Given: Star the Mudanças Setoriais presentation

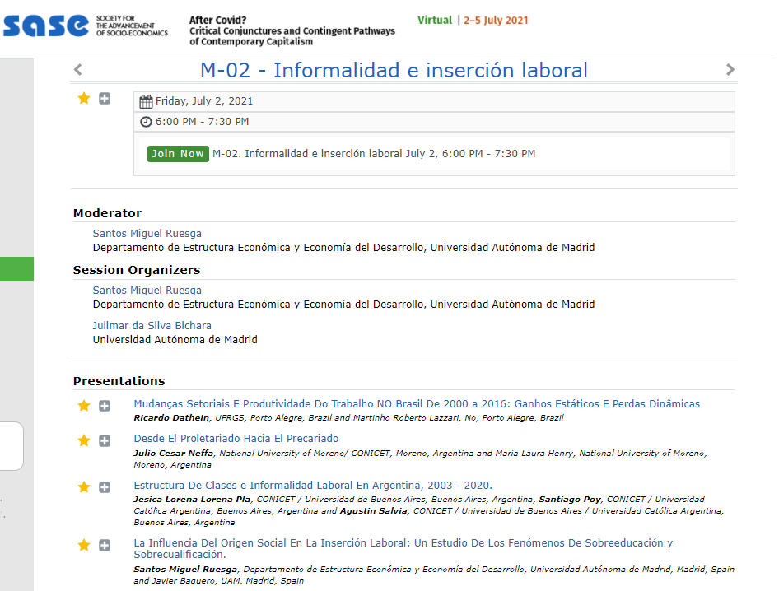Looking at the screenshot, I should coord(84,406).
